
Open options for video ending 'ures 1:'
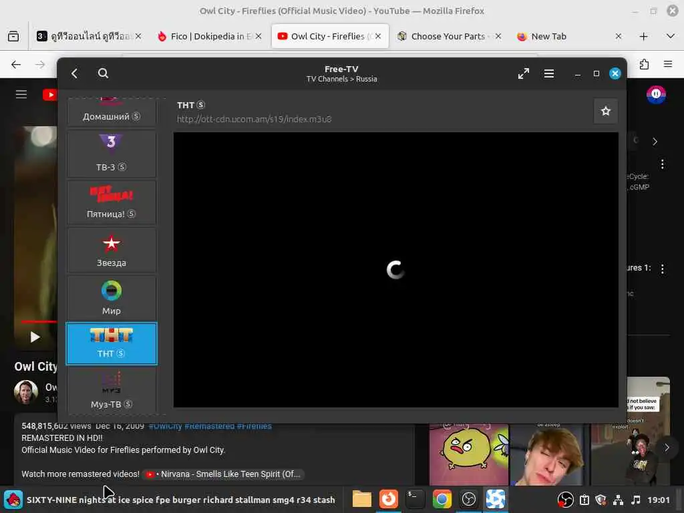tap(662, 269)
